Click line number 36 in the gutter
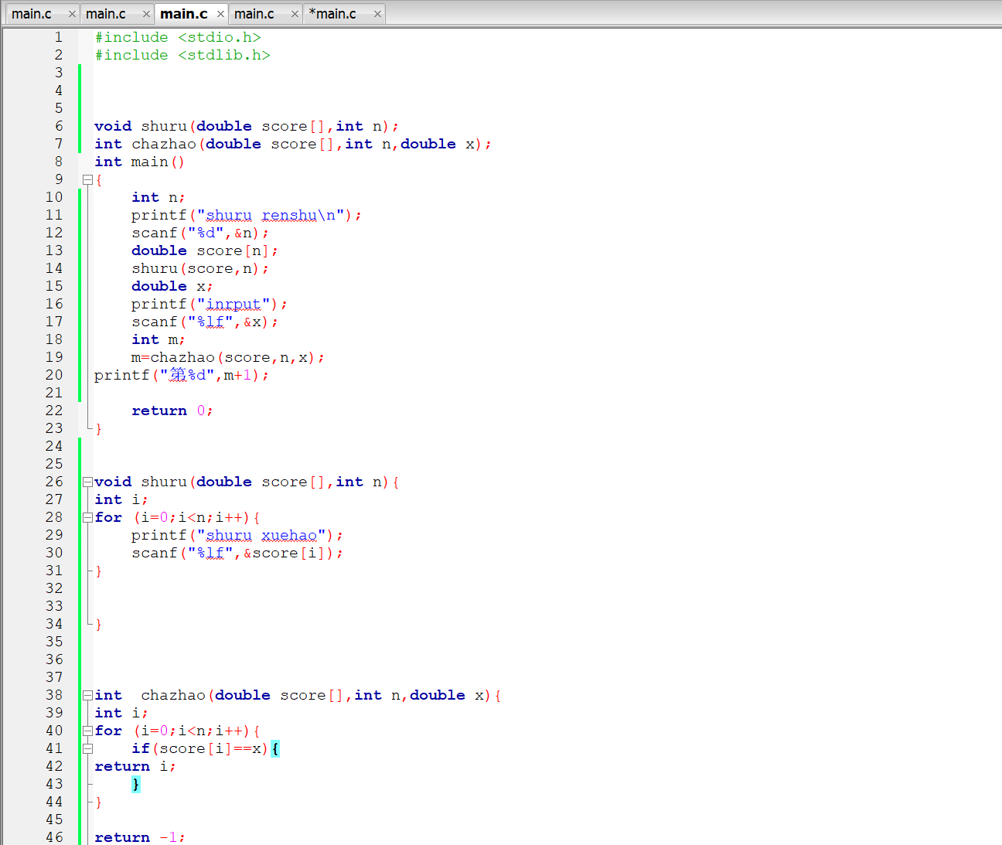This screenshot has height=845, width=1002. [54, 659]
